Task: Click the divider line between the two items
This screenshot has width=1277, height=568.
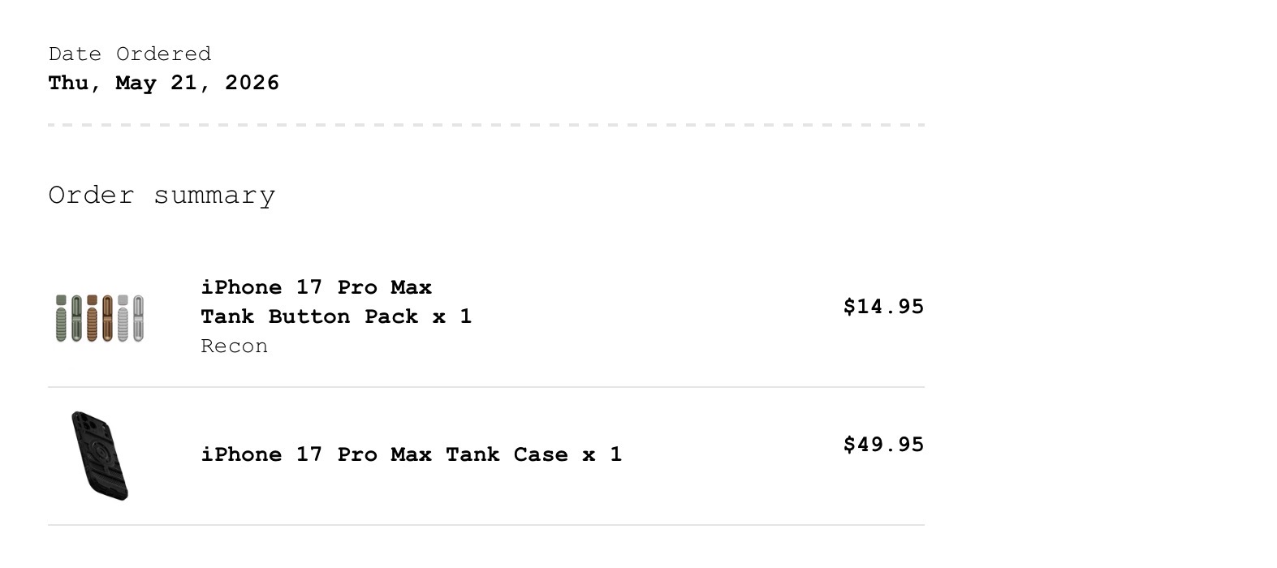Action: (486, 387)
